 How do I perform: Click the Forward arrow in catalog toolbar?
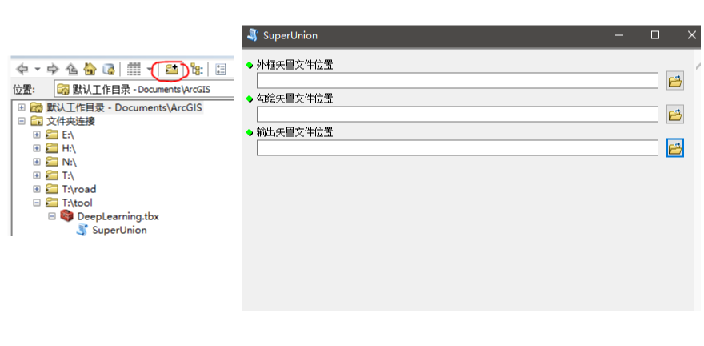[x=54, y=70]
